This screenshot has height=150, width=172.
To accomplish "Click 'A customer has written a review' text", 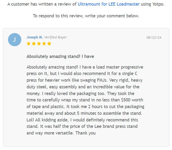I will click(42, 4).
